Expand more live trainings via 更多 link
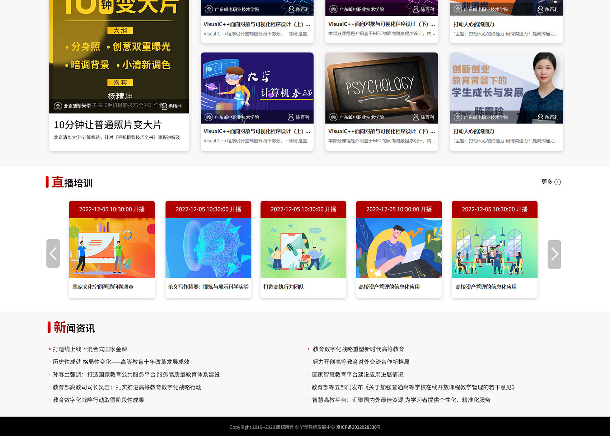 click(x=547, y=182)
